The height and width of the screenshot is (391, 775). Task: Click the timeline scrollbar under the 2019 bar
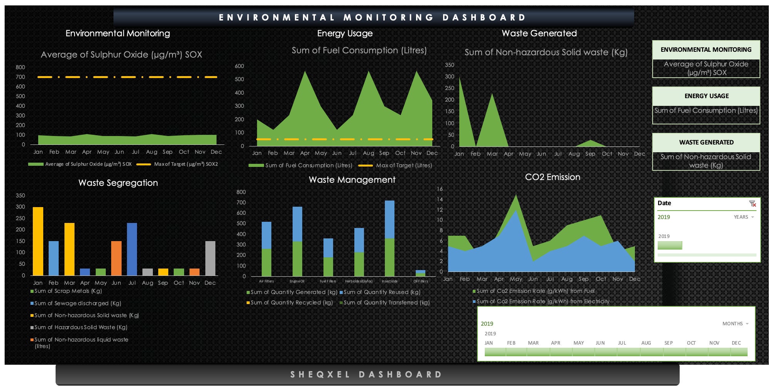706,255
